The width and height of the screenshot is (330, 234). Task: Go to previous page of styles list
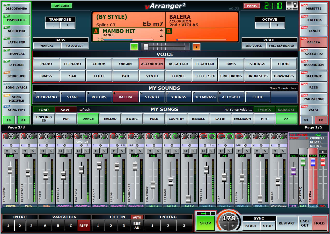9,120
